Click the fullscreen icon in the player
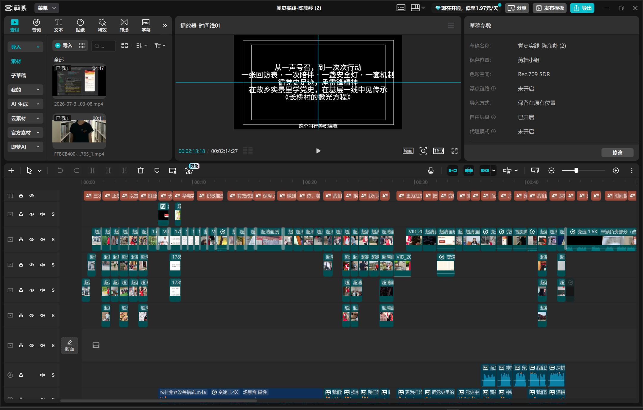Image resolution: width=643 pixels, height=410 pixels. click(x=454, y=151)
